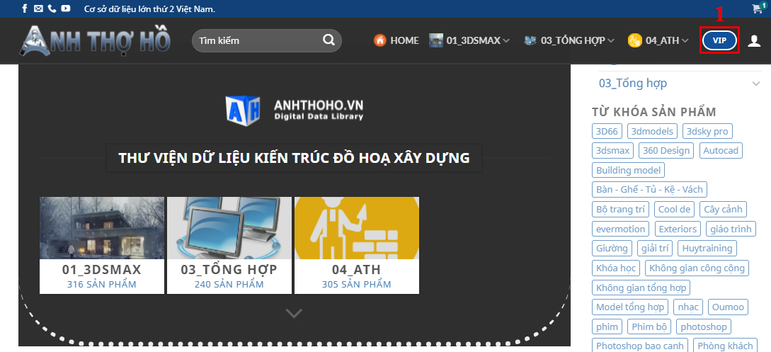Open the YouTube icon link
Image resolution: width=771 pixels, height=352 pixels.
pyautogui.click(x=66, y=8)
